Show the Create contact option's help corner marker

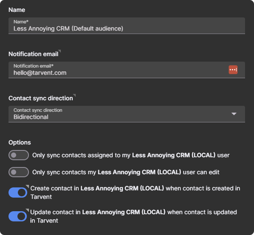pos(27,186)
